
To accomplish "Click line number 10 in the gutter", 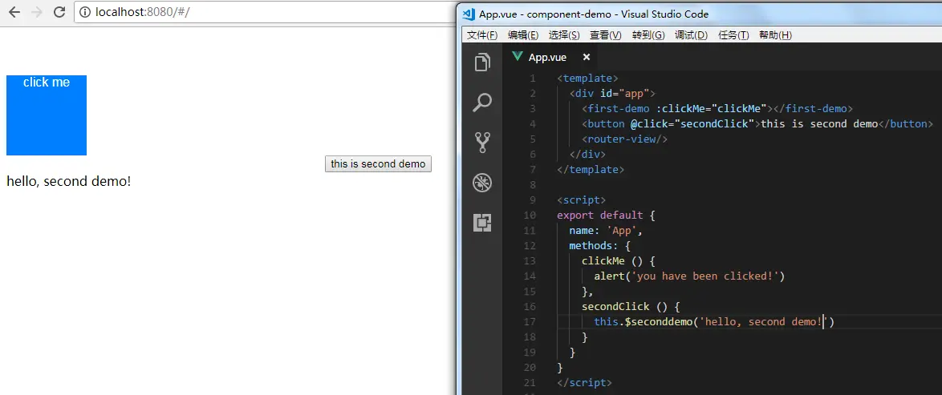I will click(530, 215).
